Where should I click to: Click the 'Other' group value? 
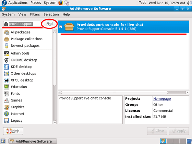158,105
